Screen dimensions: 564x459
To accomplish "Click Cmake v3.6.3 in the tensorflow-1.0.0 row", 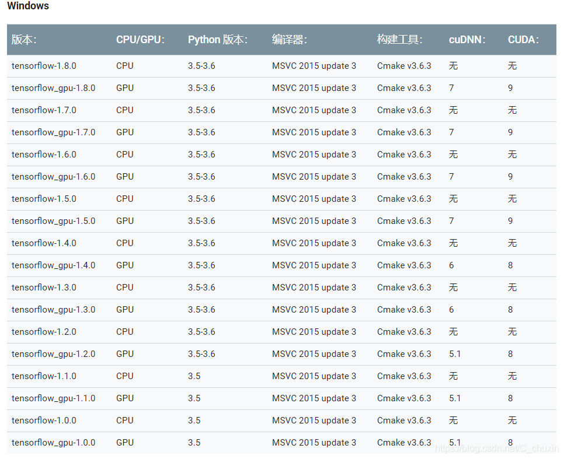I will click(404, 421).
